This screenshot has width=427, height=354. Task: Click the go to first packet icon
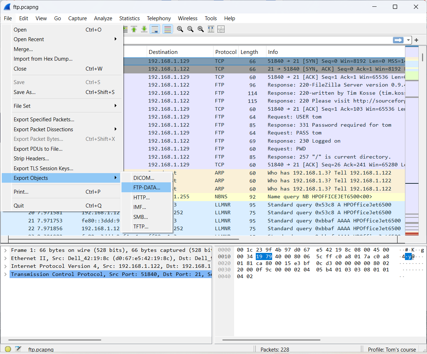click(x=134, y=29)
